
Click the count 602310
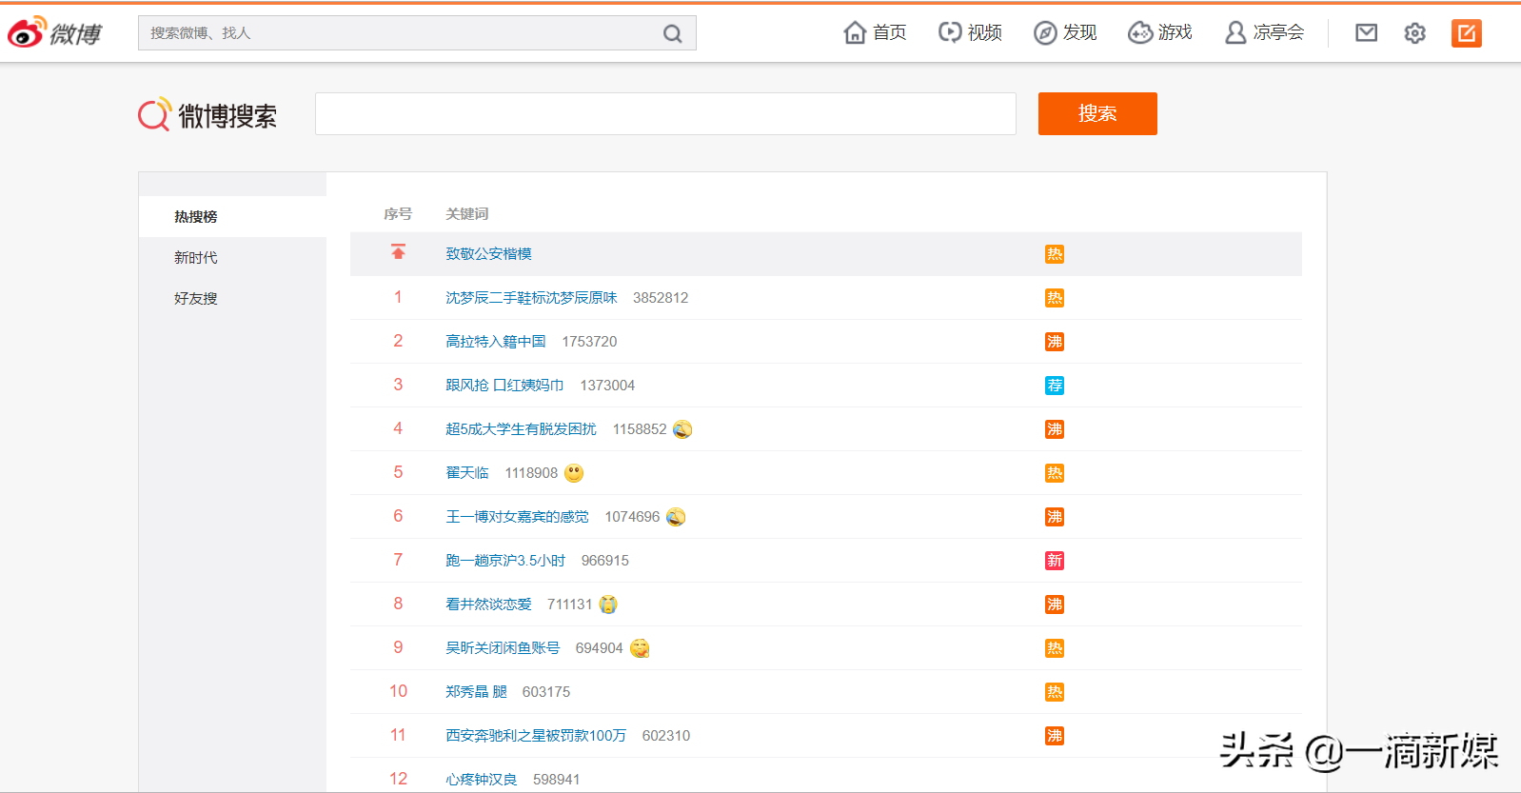(x=666, y=736)
